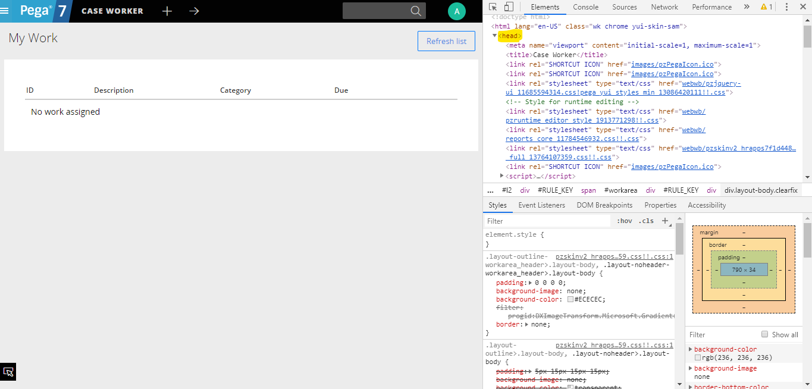Click the #ECECEC background-color swatch
The width and height of the screenshot is (812, 389).
click(570, 299)
